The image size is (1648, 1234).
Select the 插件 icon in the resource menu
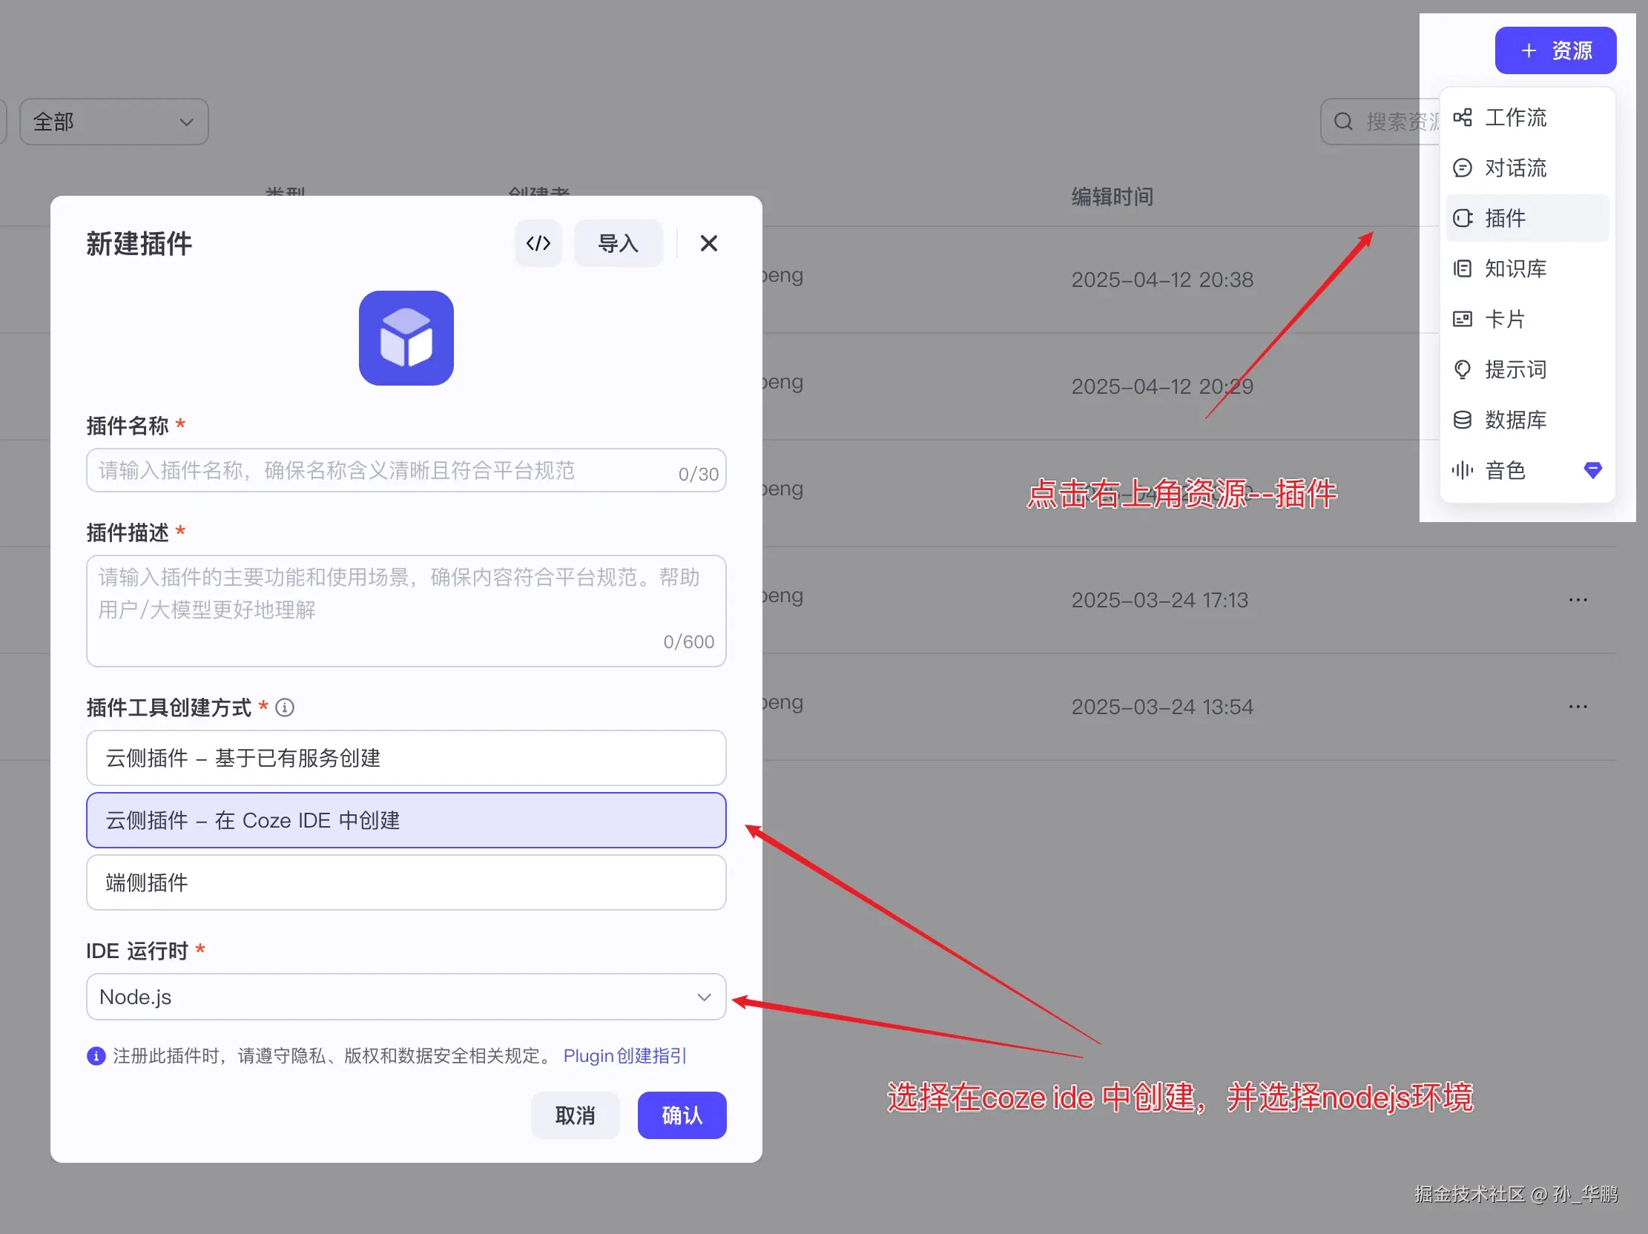coord(1463,217)
